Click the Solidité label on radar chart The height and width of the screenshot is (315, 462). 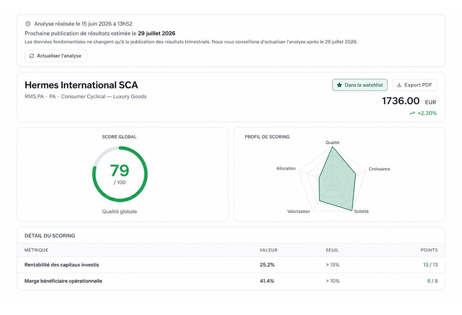pyautogui.click(x=361, y=211)
